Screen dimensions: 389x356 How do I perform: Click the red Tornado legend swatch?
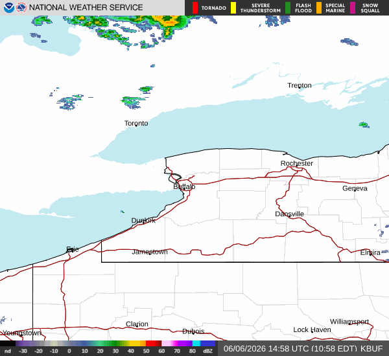(x=195, y=8)
